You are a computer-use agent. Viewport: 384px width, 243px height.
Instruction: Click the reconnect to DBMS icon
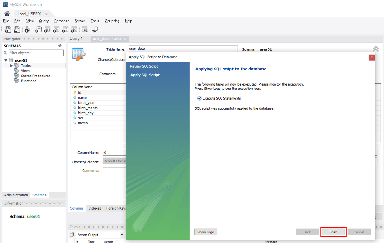coord(95,30)
